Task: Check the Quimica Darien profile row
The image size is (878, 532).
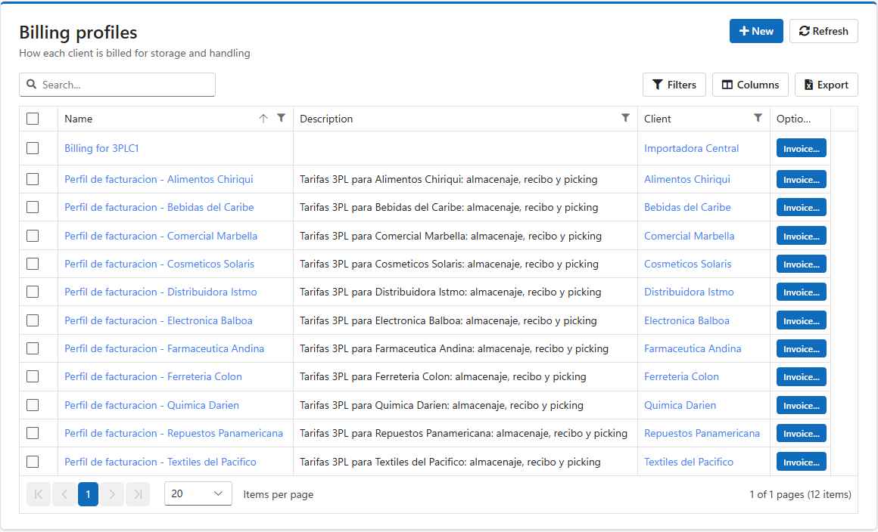Action: (33, 405)
